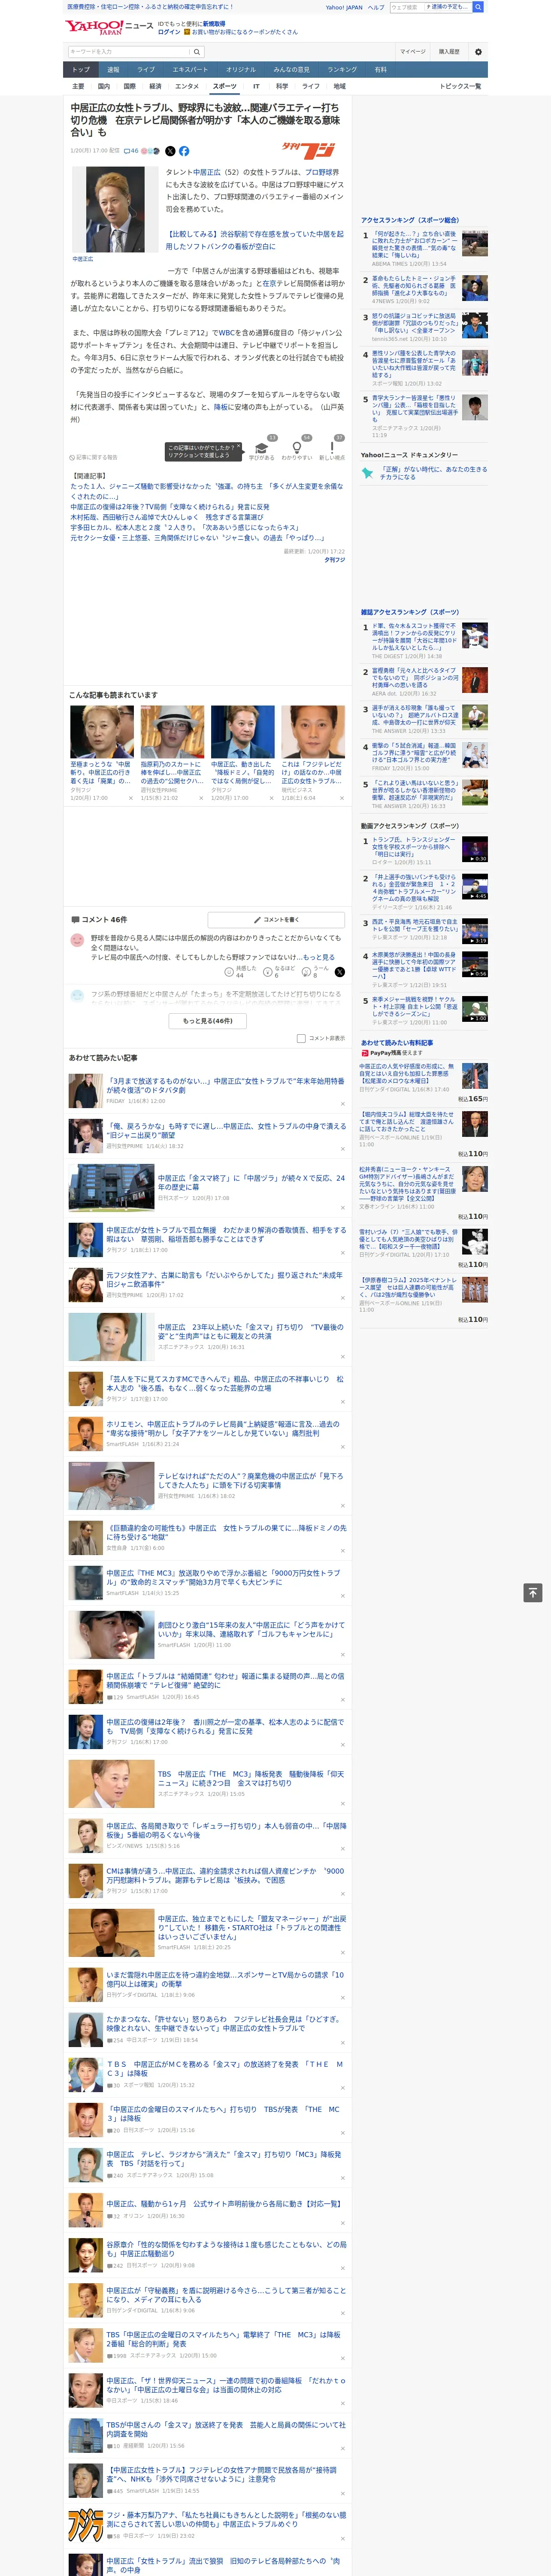Open settings gear icon in header

(x=477, y=52)
